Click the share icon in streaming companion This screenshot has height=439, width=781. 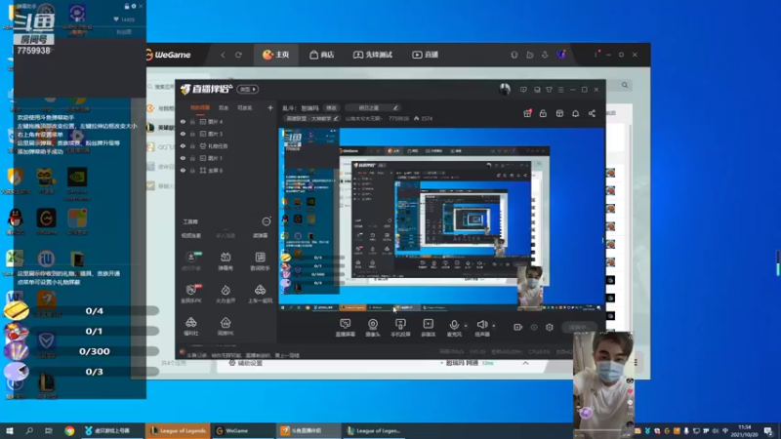592,113
